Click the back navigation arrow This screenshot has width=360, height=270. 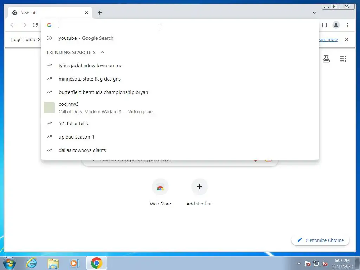tap(13, 25)
